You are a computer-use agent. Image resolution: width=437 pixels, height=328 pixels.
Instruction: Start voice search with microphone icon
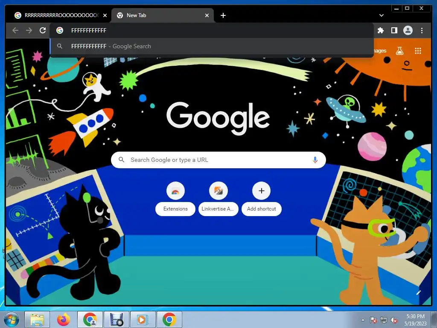tap(315, 160)
